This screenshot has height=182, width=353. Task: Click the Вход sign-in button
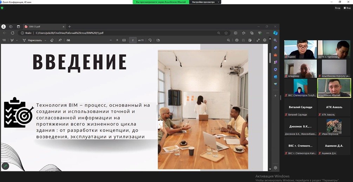tap(337, 8)
